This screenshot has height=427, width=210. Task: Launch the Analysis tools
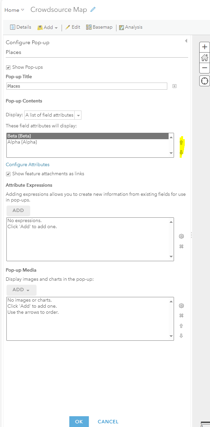tap(131, 27)
